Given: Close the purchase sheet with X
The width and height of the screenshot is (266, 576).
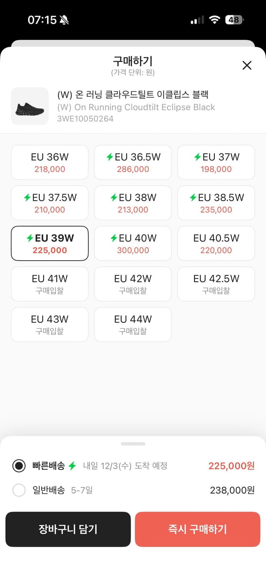Looking at the screenshot, I should [247, 65].
